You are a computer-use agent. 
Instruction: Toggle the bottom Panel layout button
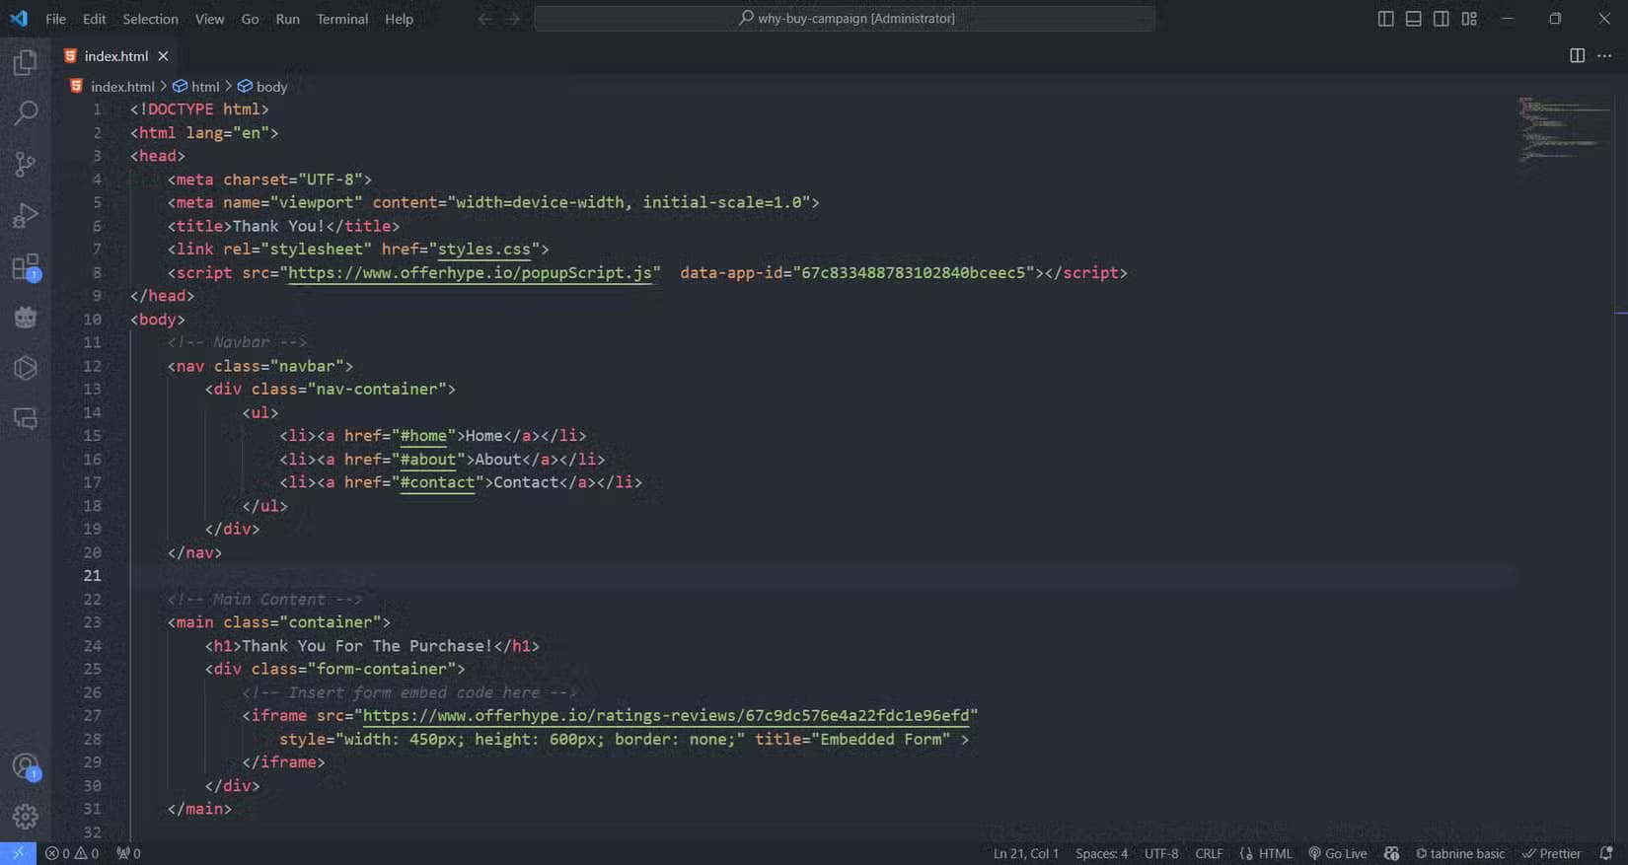1413,19
